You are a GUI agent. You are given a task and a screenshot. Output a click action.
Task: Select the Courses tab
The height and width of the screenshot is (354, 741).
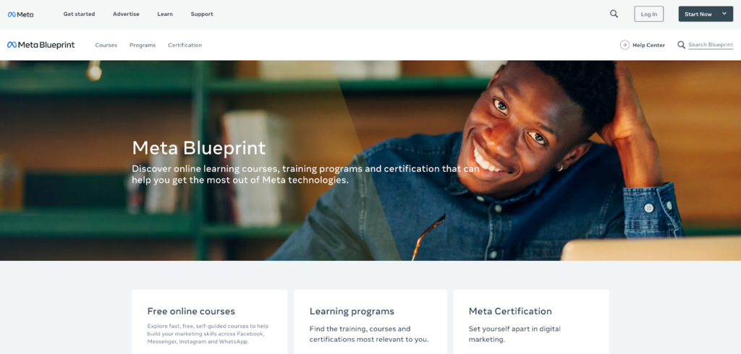(106, 46)
